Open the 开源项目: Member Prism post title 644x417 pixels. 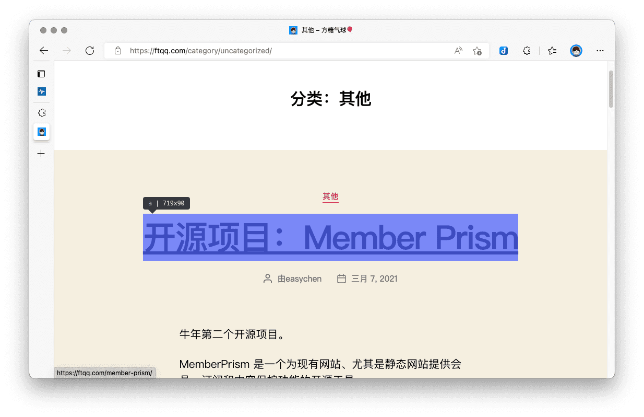330,238
